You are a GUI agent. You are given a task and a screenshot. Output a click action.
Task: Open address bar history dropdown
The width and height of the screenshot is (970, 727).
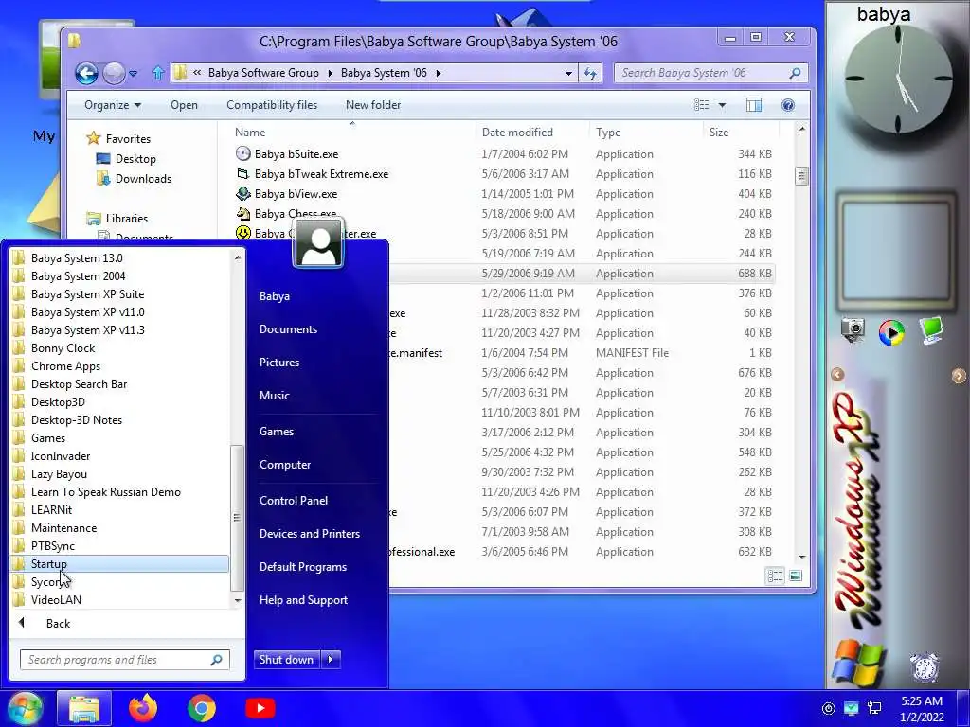click(568, 73)
